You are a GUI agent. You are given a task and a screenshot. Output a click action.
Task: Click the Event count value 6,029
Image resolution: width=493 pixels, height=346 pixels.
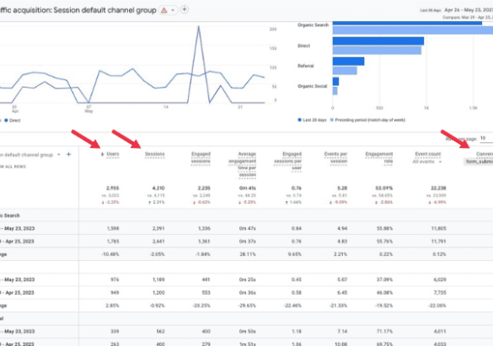(440, 279)
